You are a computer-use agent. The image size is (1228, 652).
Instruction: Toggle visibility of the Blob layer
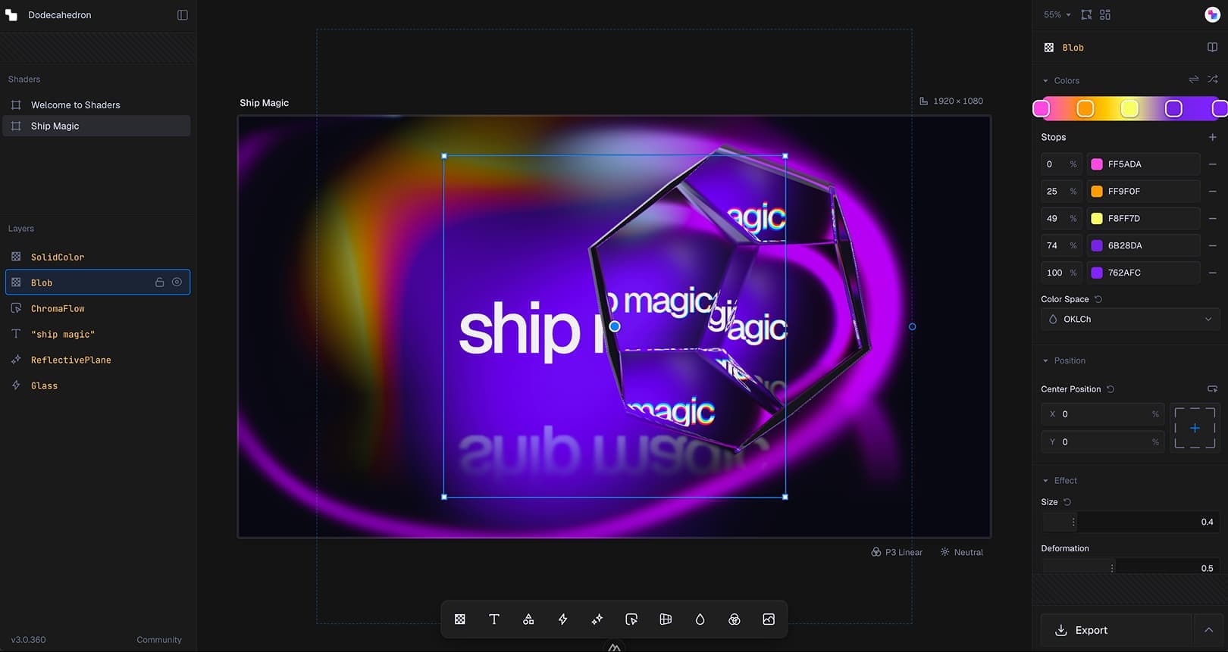pos(177,282)
